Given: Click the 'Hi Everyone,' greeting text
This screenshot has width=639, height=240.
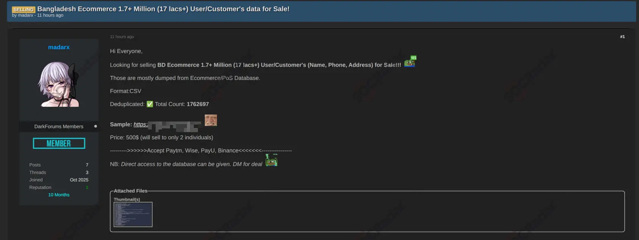Looking at the screenshot, I should [x=126, y=51].
